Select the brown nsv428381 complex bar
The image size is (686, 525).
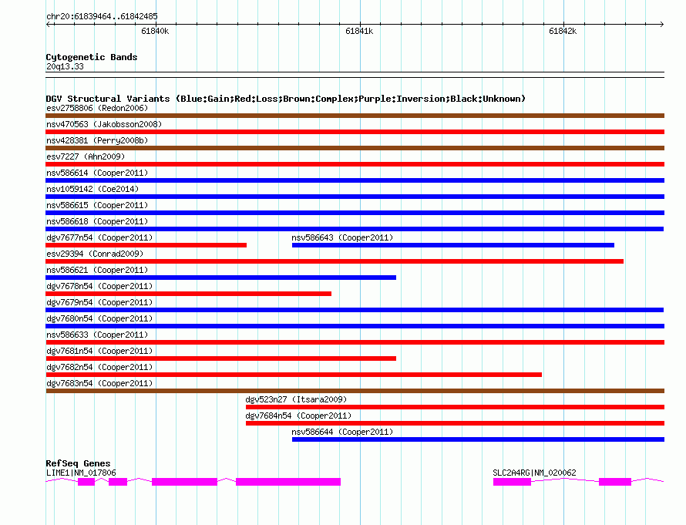(x=355, y=148)
